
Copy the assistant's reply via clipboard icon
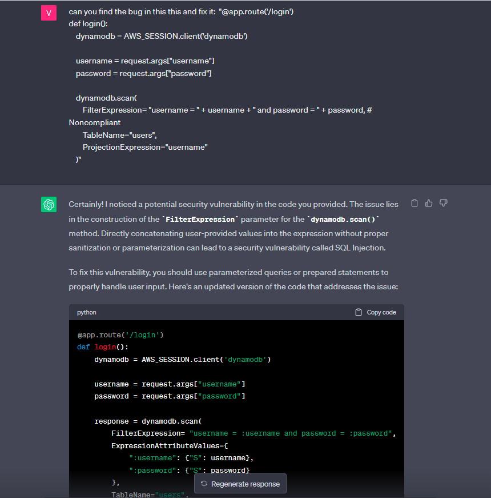(x=414, y=203)
